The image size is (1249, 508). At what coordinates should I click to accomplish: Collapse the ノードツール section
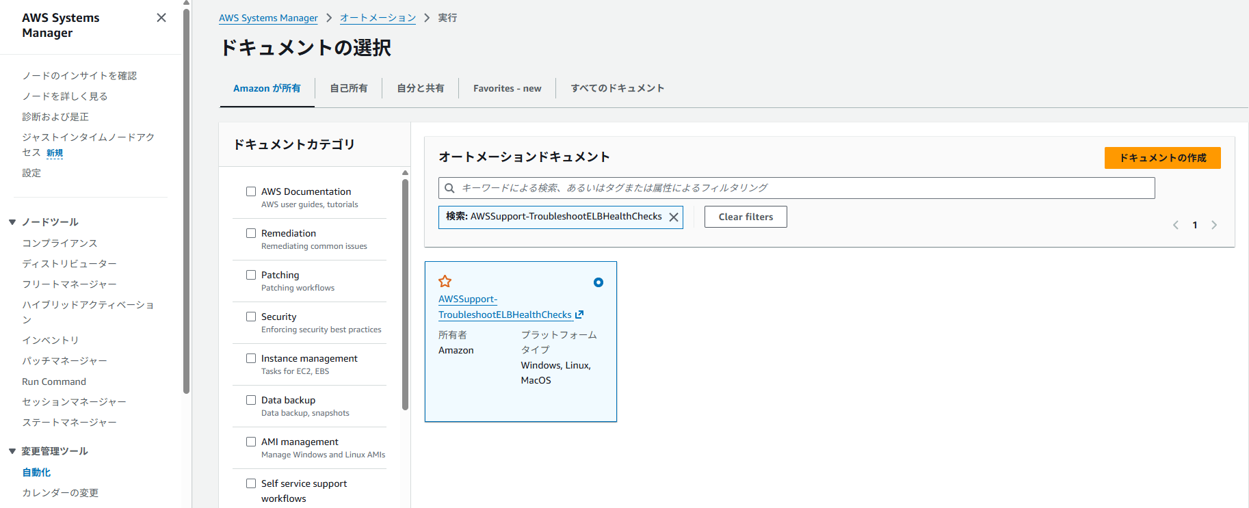tap(12, 222)
